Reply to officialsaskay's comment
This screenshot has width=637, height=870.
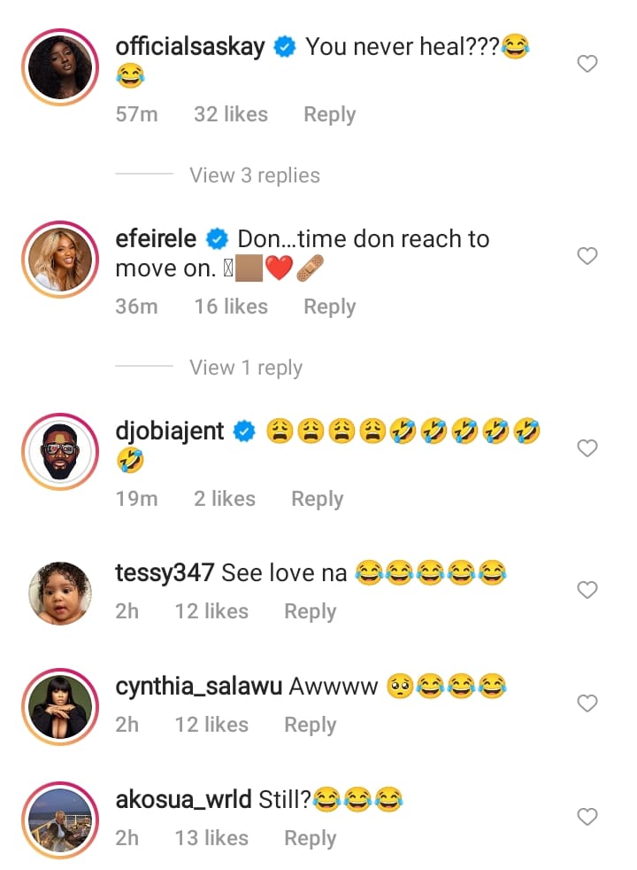[x=329, y=114]
